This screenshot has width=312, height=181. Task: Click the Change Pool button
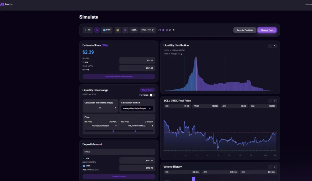[x=267, y=30]
